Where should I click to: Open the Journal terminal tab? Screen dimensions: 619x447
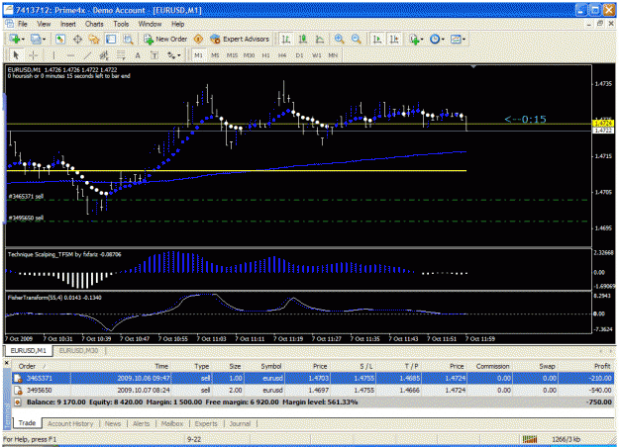tap(240, 423)
